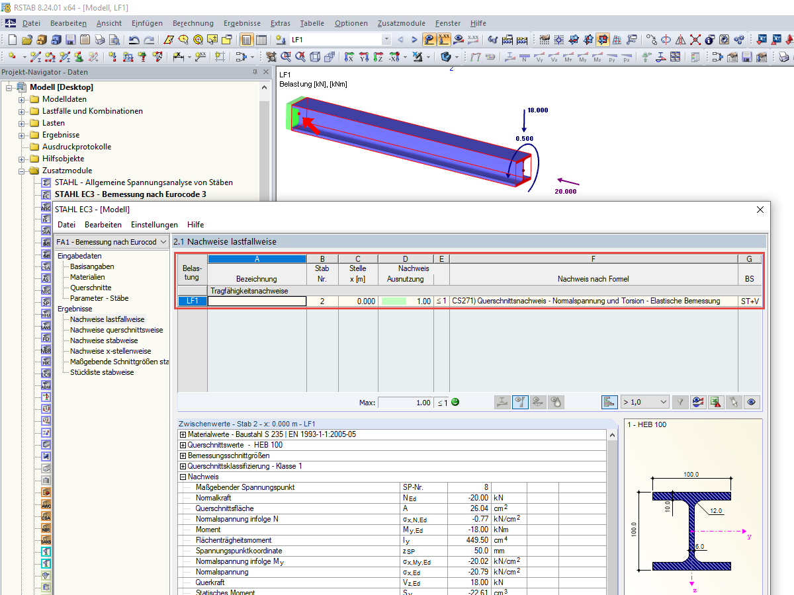Select the Querschnitte tree item

click(x=91, y=288)
